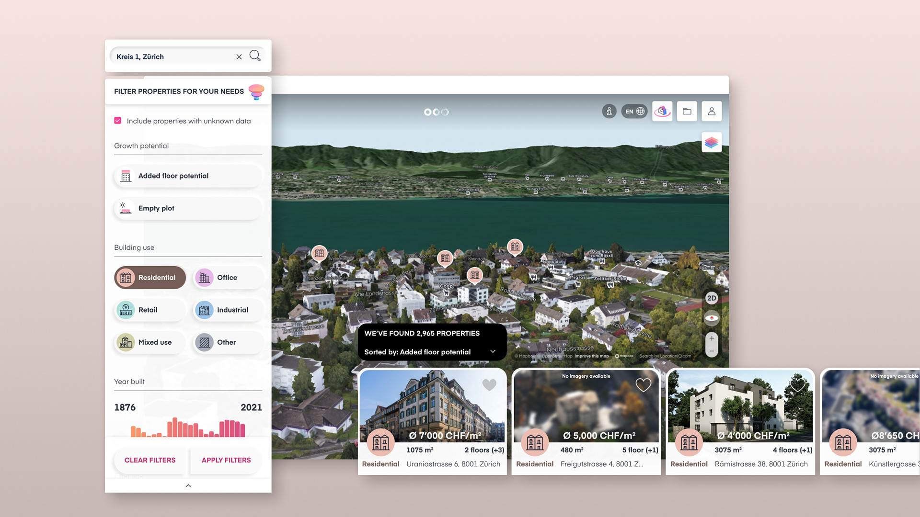920x517 pixels.
Task: Open the Sorted by dropdown chevron
Action: click(x=493, y=352)
